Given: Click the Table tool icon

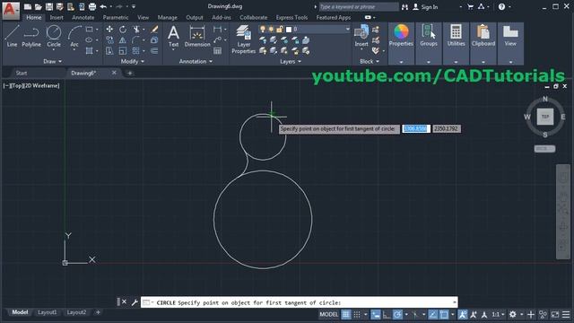Looking at the screenshot, I should (x=217, y=51).
